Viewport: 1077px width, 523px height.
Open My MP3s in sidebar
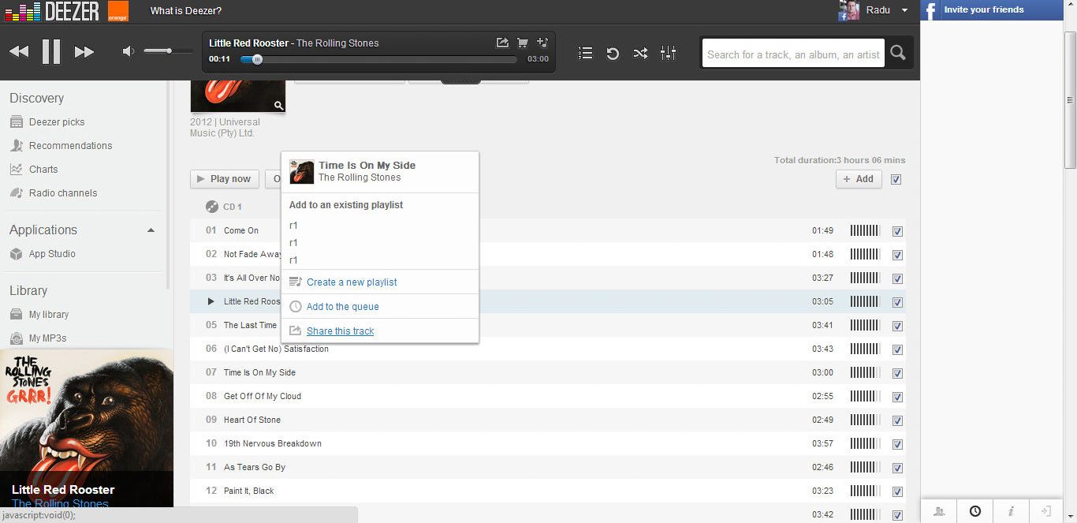tap(47, 338)
